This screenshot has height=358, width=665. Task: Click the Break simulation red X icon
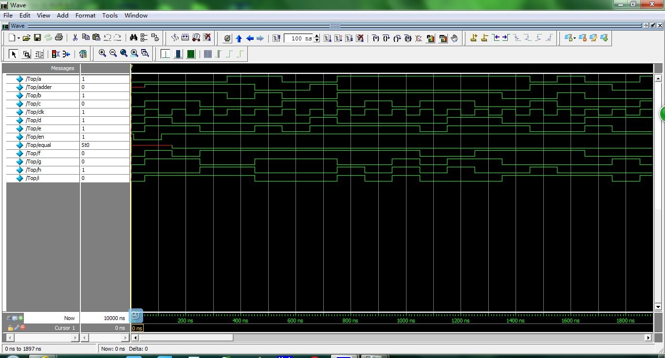point(360,38)
